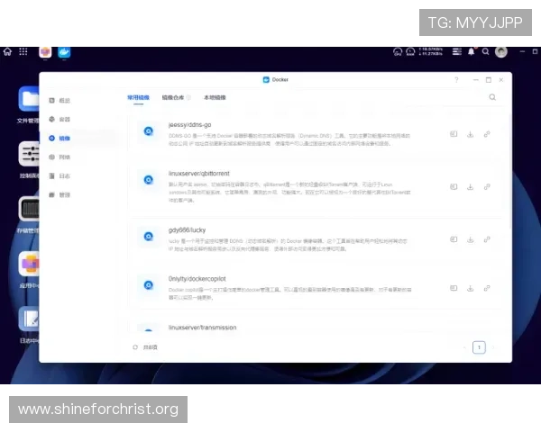
Task: View details card icon for jeessy/ddns-go
Action: pos(454,134)
